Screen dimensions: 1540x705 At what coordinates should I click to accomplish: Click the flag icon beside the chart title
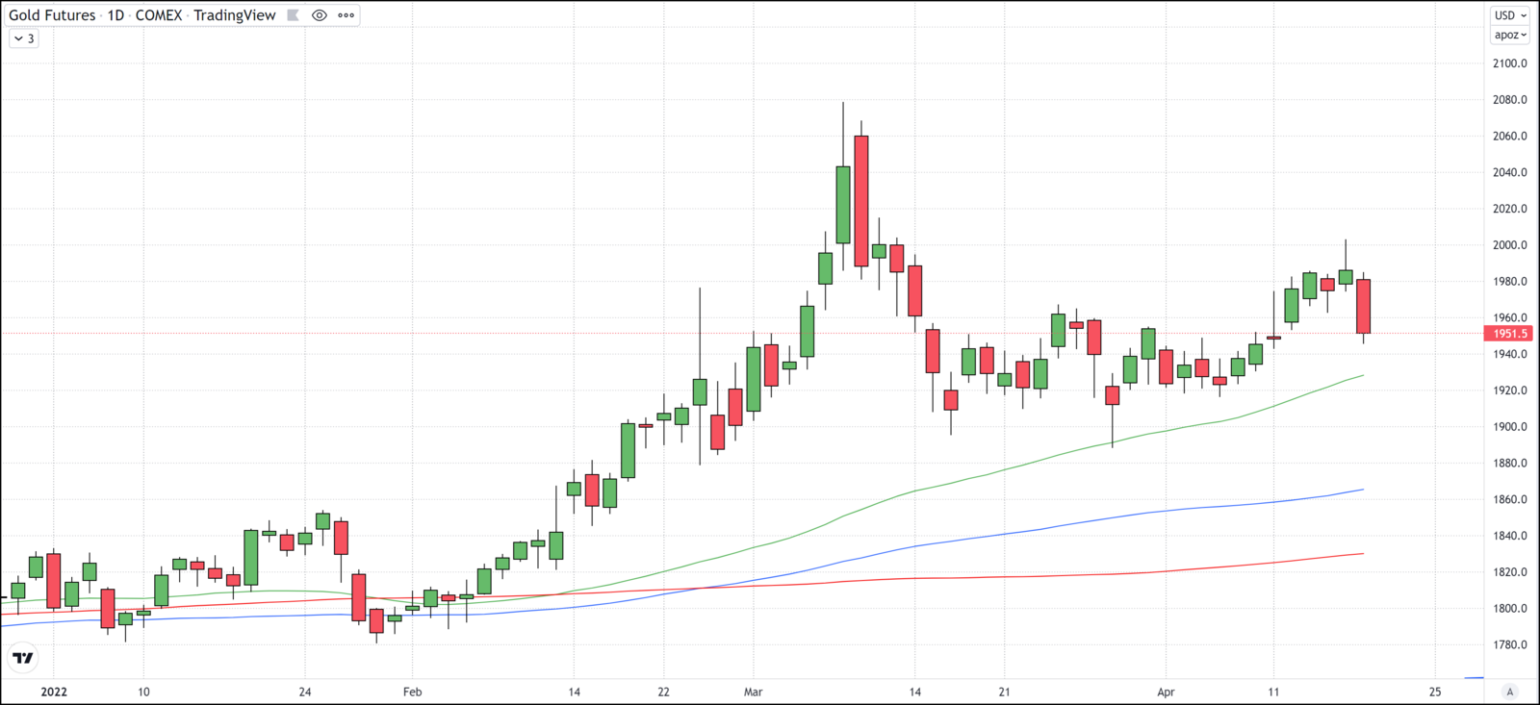(x=294, y=15)
